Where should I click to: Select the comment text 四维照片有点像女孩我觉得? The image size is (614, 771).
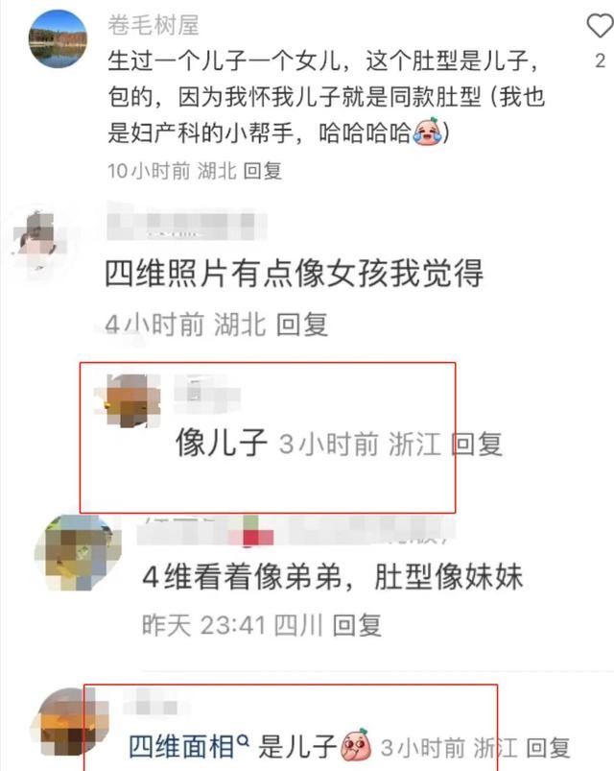click(294, 274)
